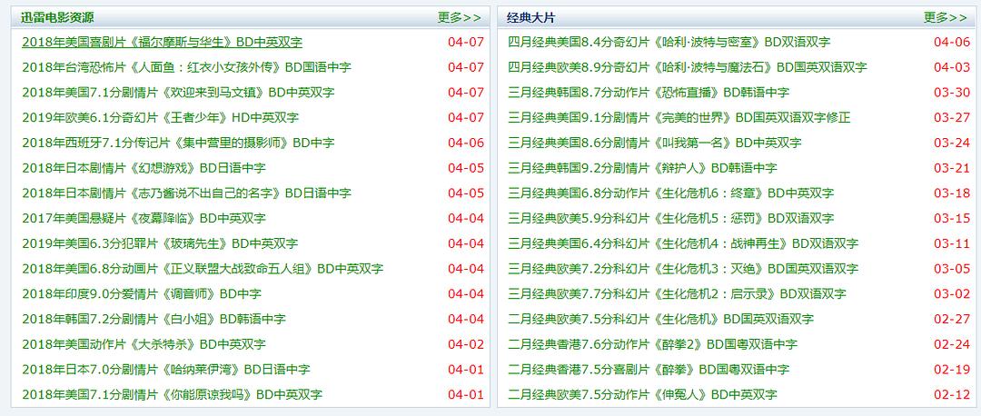Click date 03-02 beside 生化危机2

[952, 293]
